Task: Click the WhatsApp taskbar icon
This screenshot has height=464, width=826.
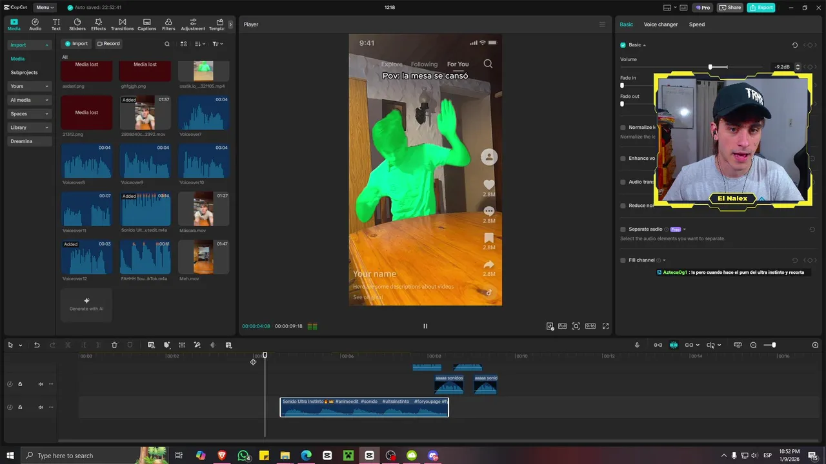Action: (x=243, y=456)
